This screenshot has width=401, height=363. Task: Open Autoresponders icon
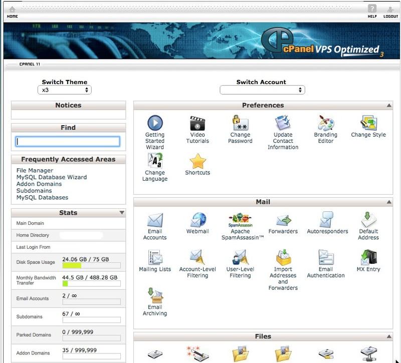coord(326,219)
